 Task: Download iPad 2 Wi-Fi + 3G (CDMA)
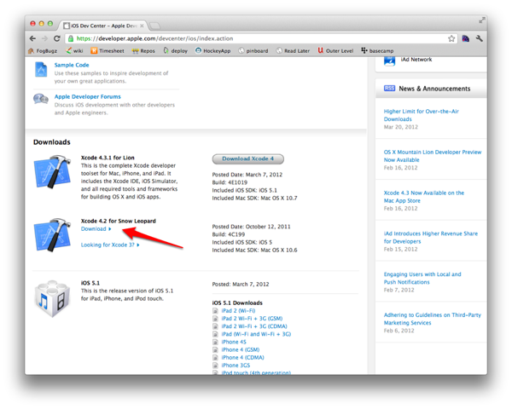pyautogui.click(x=254, y=326)
